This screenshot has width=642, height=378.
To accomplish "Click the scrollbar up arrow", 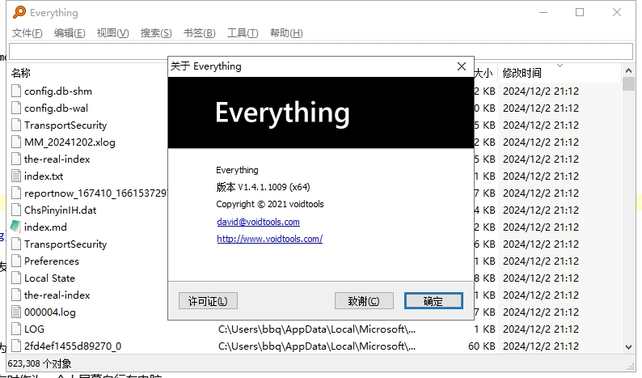I will [x=628, y=70].
